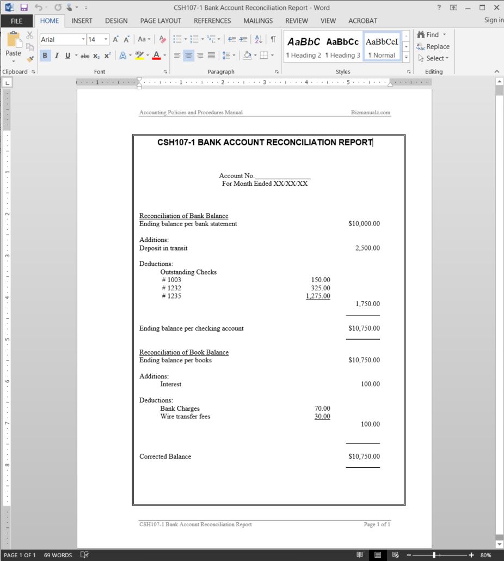Collapse the ribbon with the chevron
The image size is (504, 561).
[x=497, y=71]
